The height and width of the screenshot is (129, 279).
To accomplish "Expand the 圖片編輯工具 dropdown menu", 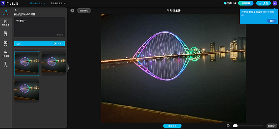I will pos(38,3).
